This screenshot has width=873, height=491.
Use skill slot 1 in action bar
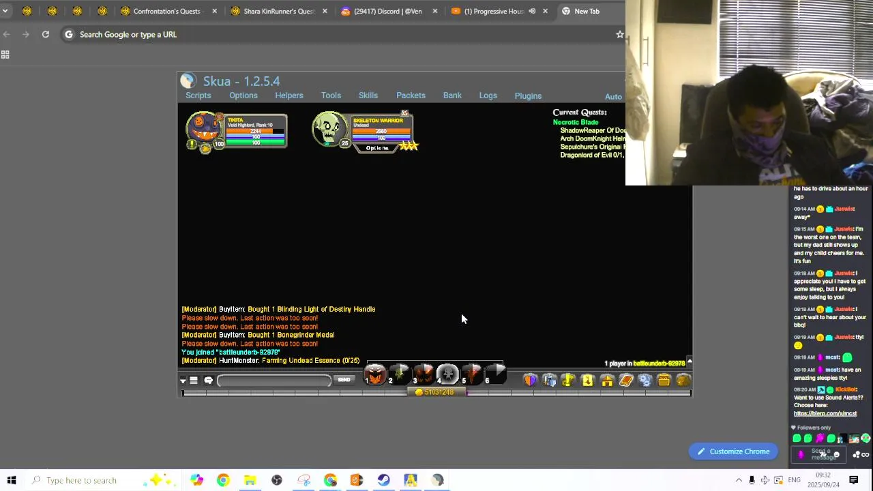tap(374, 374)
